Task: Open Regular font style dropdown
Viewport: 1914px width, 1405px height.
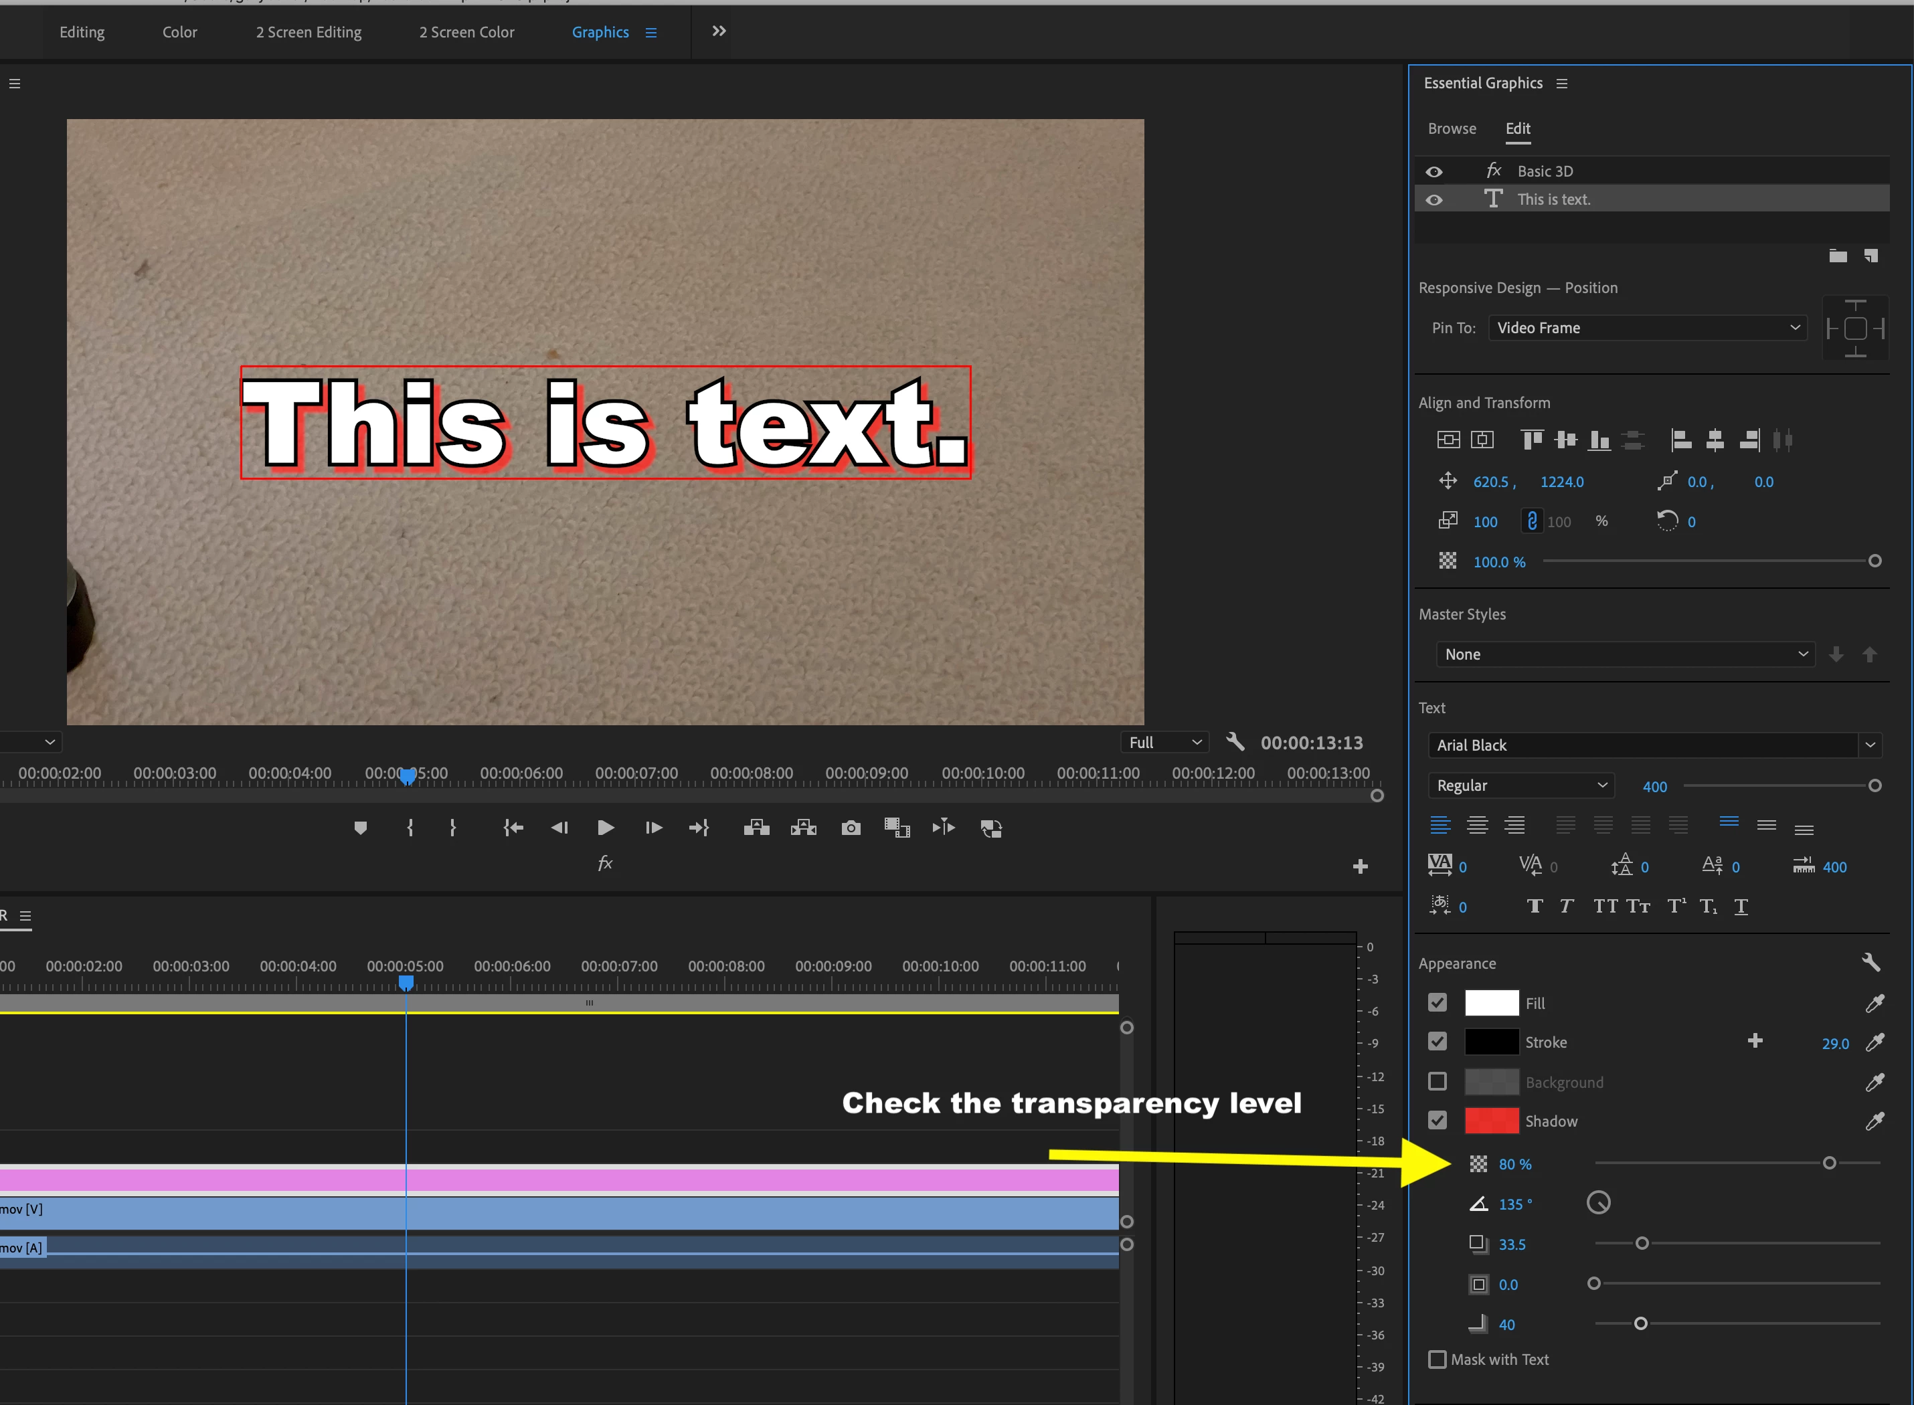Action: click(1522, 785)
